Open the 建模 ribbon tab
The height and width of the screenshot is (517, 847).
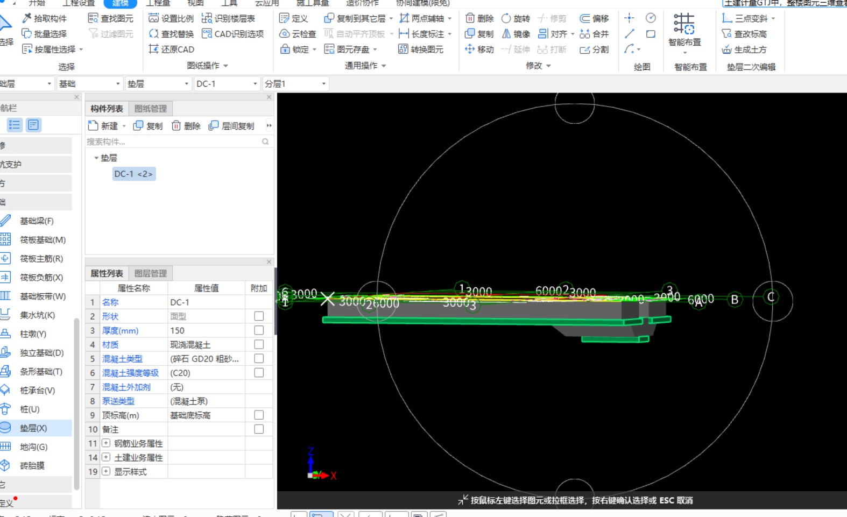121,3
